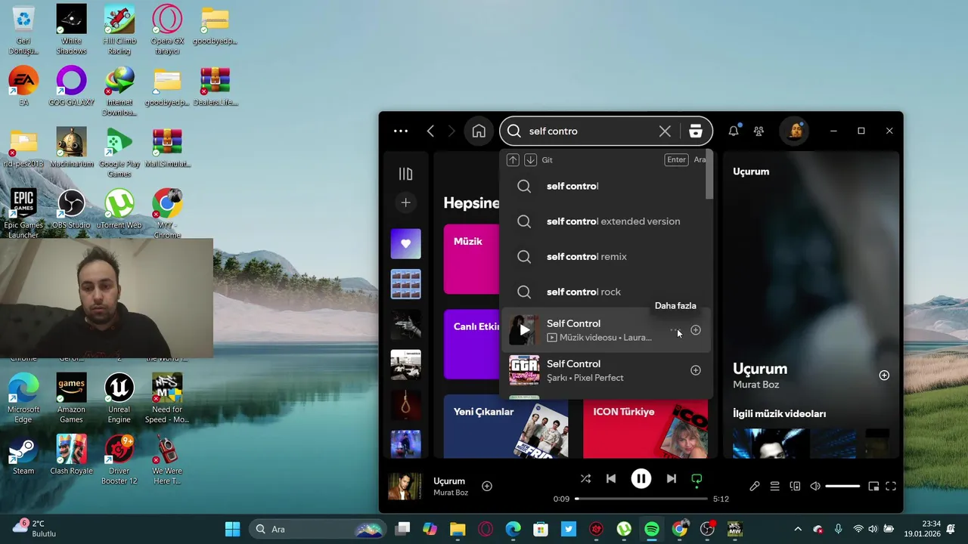Open Spotify Home with the house icon
Image resolution: width=968 pixels, height=544 pixels.
pos(479,131)
